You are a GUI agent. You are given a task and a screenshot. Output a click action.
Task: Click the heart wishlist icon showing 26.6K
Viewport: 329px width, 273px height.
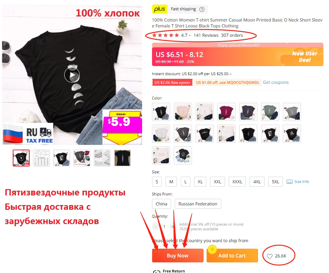pos(269,256)
